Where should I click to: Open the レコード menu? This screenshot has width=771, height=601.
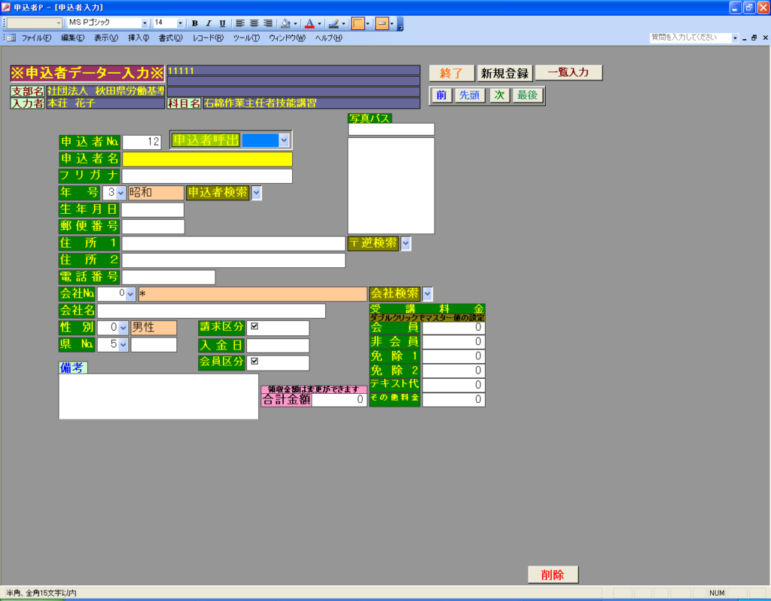click(x=208, y=38)
